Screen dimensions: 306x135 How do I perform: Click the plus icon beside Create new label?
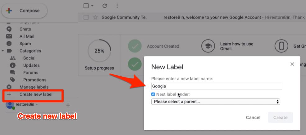point(9,95)
